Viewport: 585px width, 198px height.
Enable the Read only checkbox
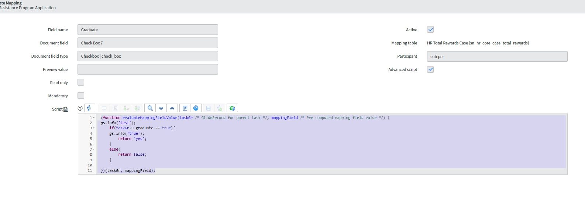pyautogui.click(x=81, y=82)
